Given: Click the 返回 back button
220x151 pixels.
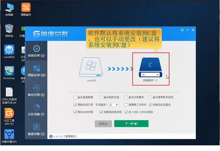Looking at the screenshot, I should [x=103, y=124].
